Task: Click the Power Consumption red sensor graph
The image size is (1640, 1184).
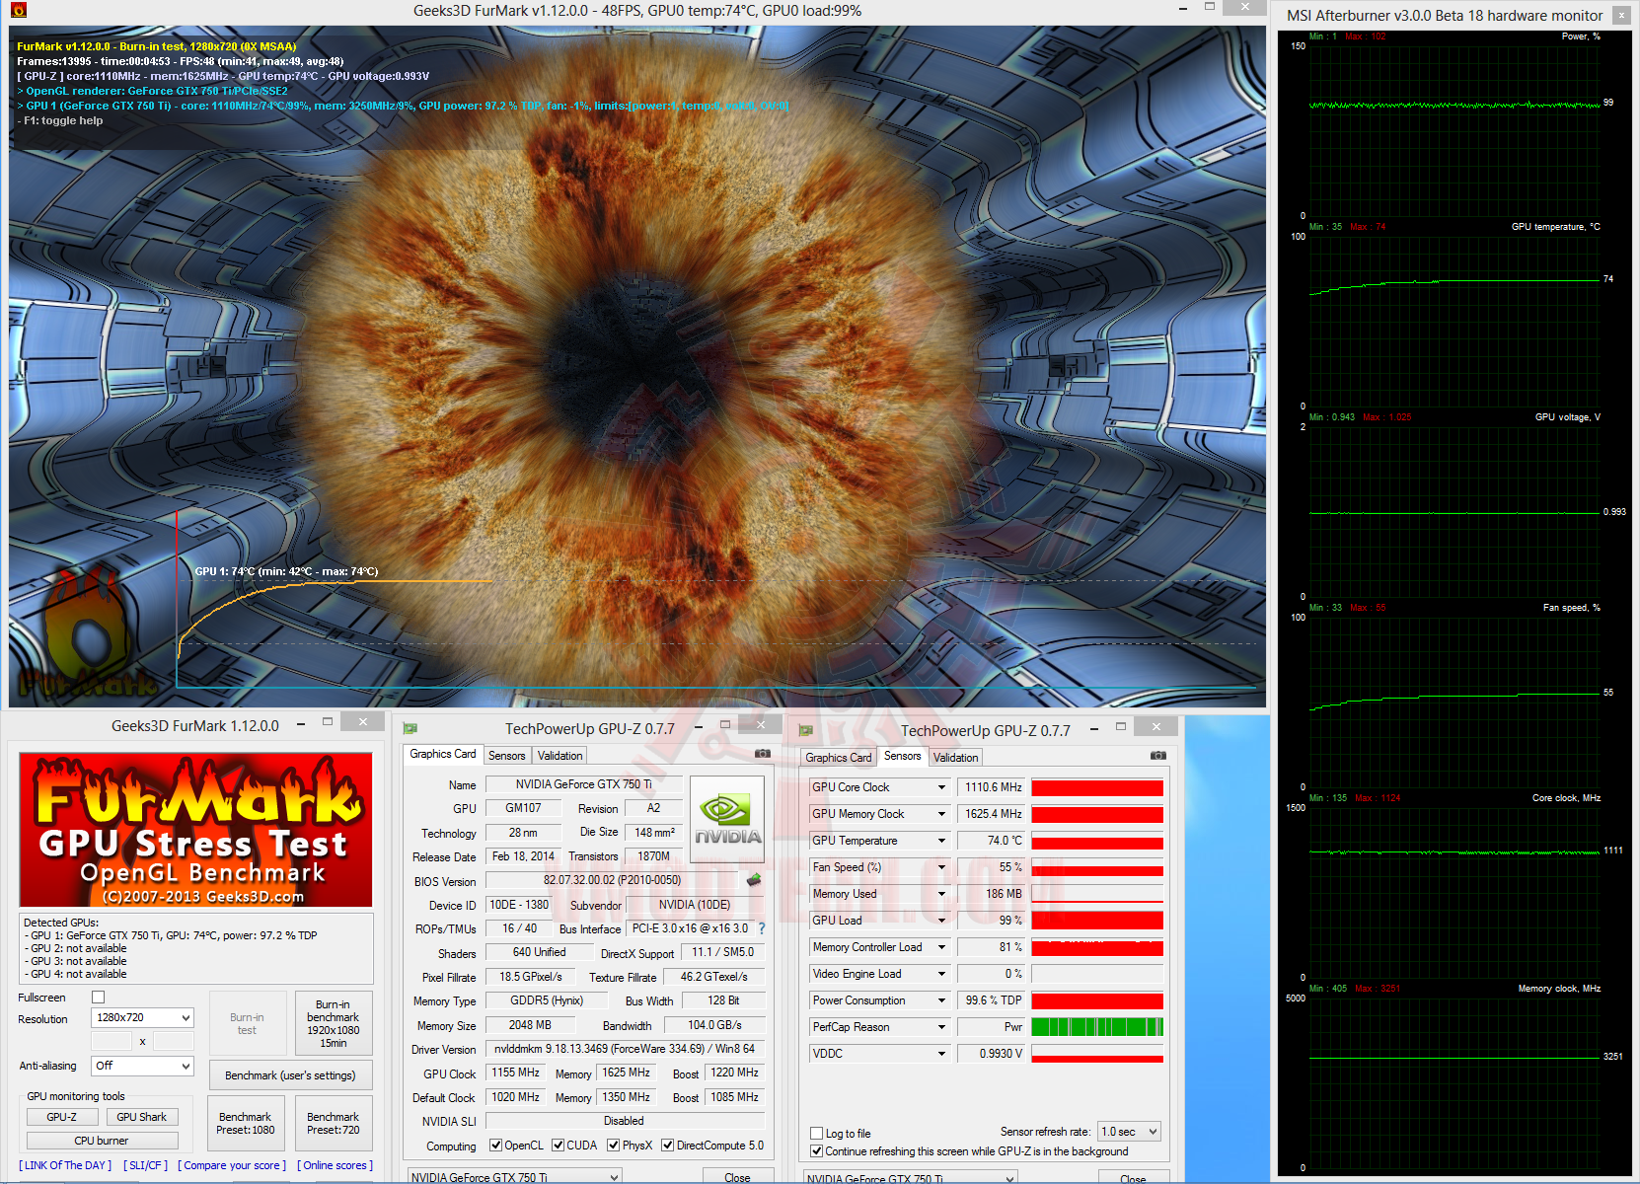Action: click(1097, 1000)
